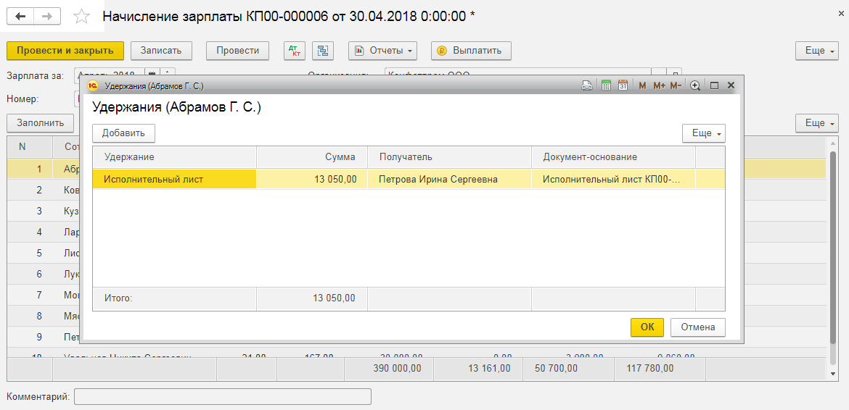The image size is (849, 410).
Task: Click the zoom magnifier icon in dialog title bar
Action: point(695,85)
